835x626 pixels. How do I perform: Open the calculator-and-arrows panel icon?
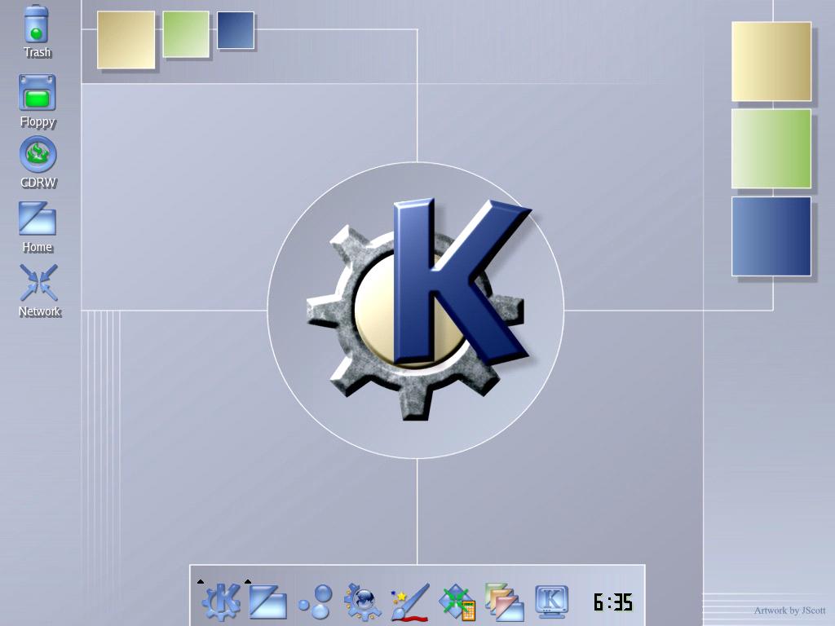(457, 602)
